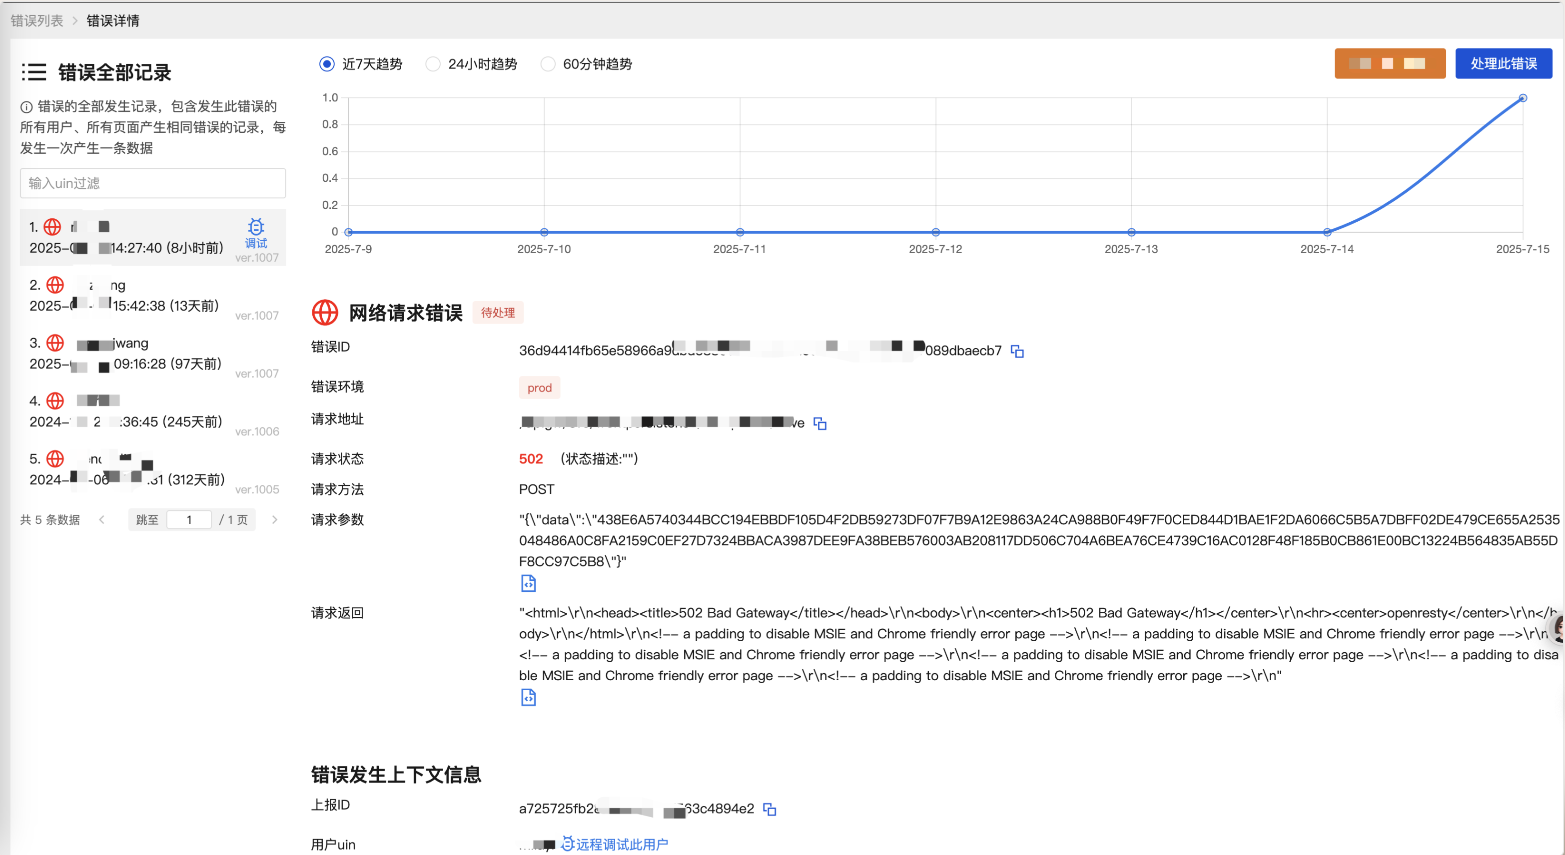Open the request parameters code view icon
Image resolution: width=1565 pixels, height=855 pixels.
[528, 583]
